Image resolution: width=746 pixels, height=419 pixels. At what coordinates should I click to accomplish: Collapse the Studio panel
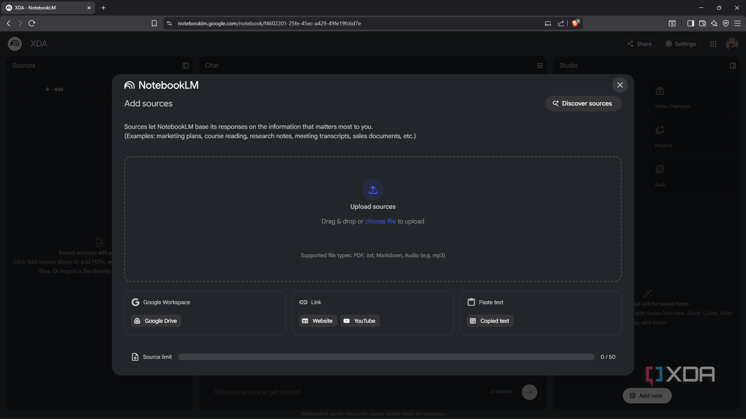(x=733, y=66)
